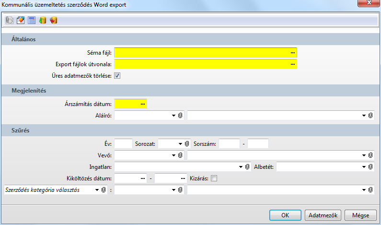Open the calculator toolbar icon
Screen dimensions: 381x225
click(x=32, y=20)
